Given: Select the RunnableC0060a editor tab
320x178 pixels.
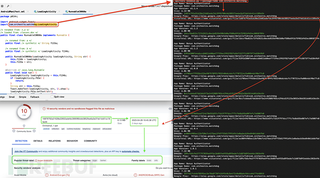Looking at the screenshot, I should click(77, 12).
